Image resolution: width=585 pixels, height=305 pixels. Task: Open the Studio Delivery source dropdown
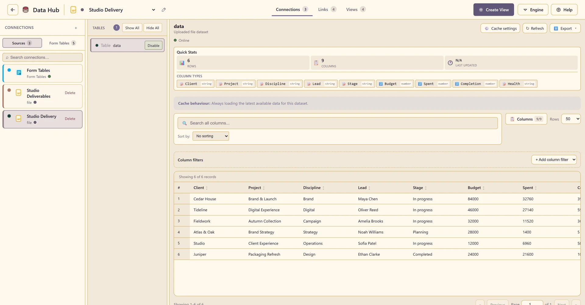pos(122,10)
